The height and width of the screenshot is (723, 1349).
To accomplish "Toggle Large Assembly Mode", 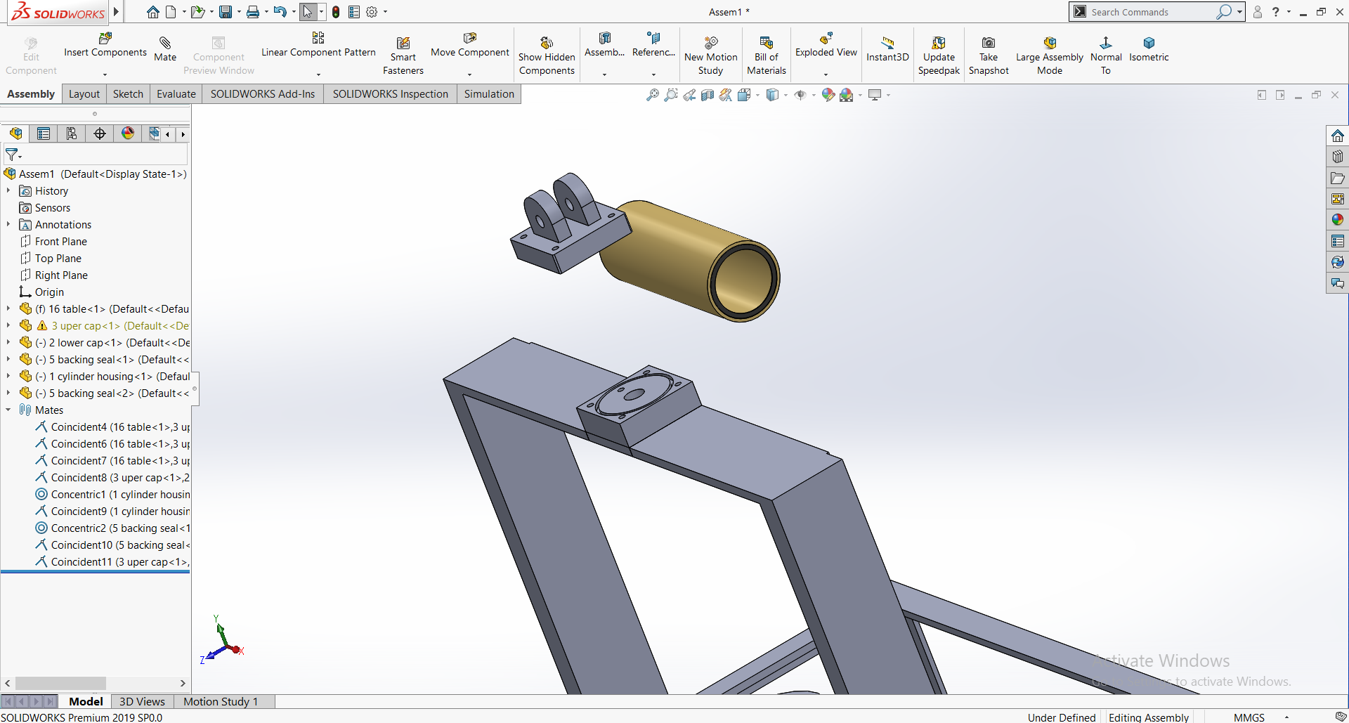I will click(1050, 56).
